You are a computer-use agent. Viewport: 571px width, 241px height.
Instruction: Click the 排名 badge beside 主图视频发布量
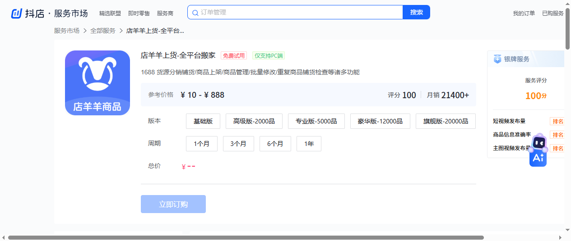point(557,148)
